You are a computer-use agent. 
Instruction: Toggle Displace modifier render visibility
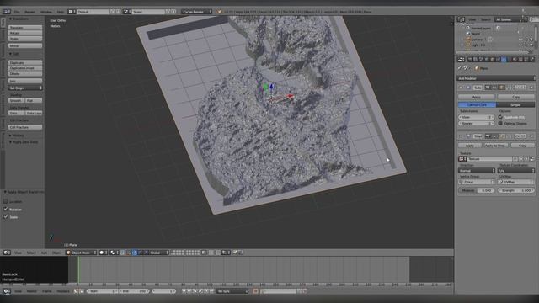[x=488, y=136]
